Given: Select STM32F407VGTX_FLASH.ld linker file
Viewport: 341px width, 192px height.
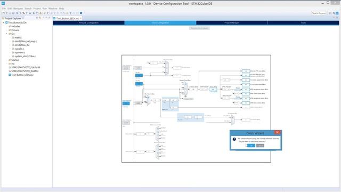Looking at the screenshot, I should [26, 68].
